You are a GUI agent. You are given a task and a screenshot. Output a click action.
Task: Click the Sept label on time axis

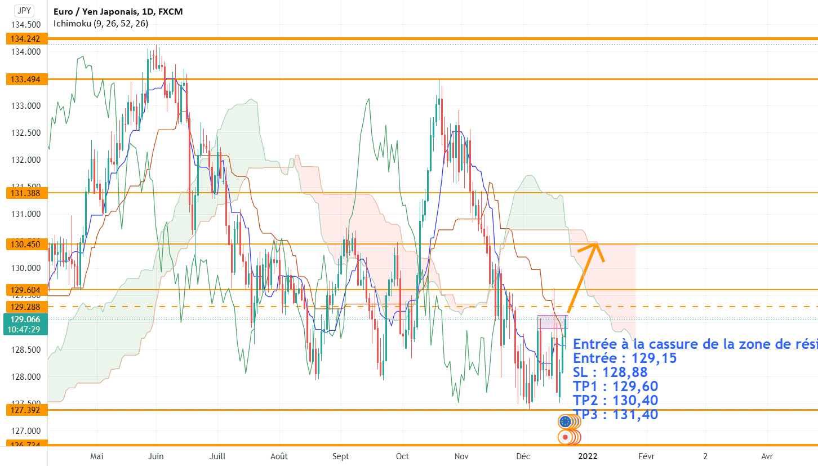[x=340, y=456]
